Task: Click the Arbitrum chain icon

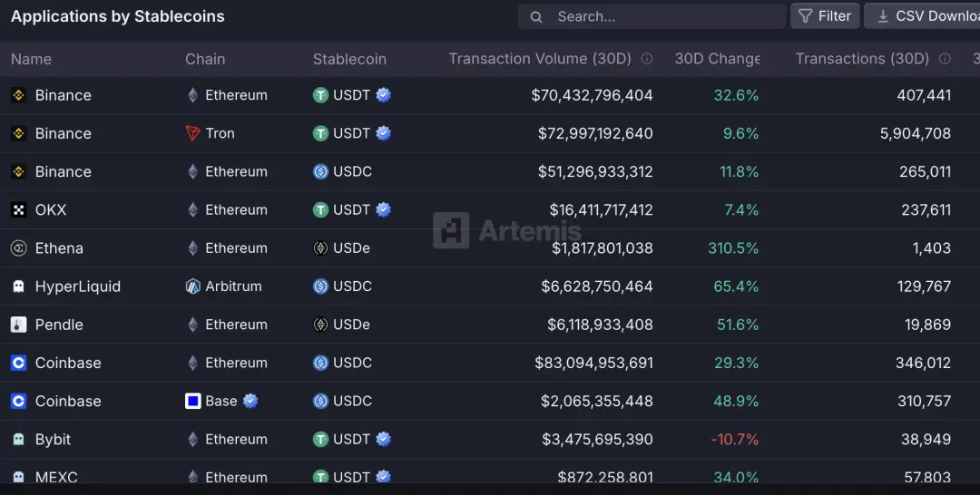Action: tap(192, 286)
